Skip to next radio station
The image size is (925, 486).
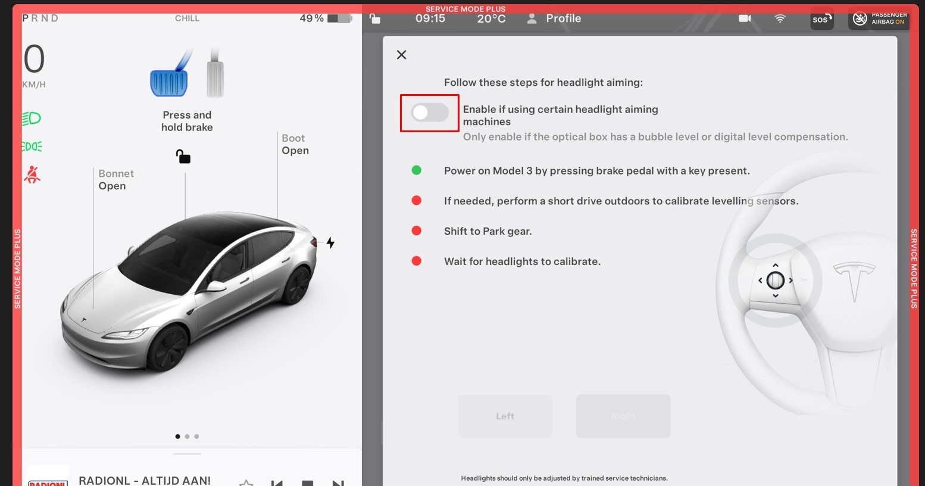click(337, 482)
